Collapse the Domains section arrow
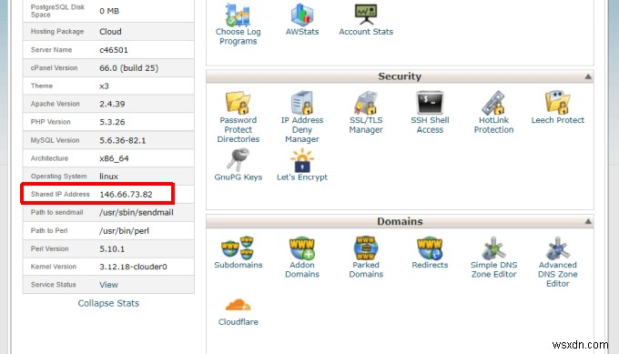619x354 pixels. [588, 221]
